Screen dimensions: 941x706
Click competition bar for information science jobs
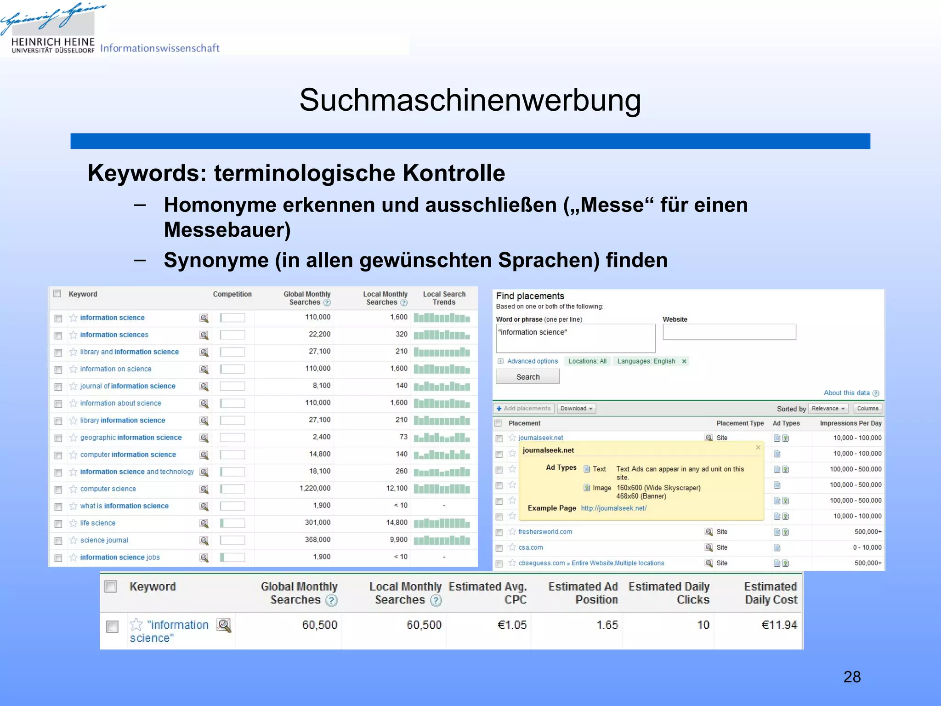(232, 558)
